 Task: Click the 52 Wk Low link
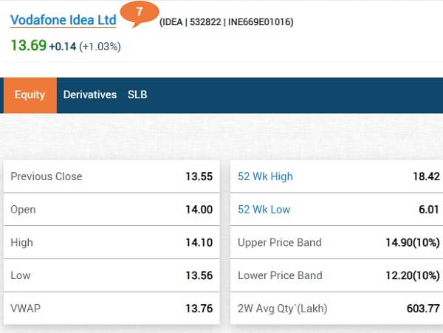pos(264,210)
